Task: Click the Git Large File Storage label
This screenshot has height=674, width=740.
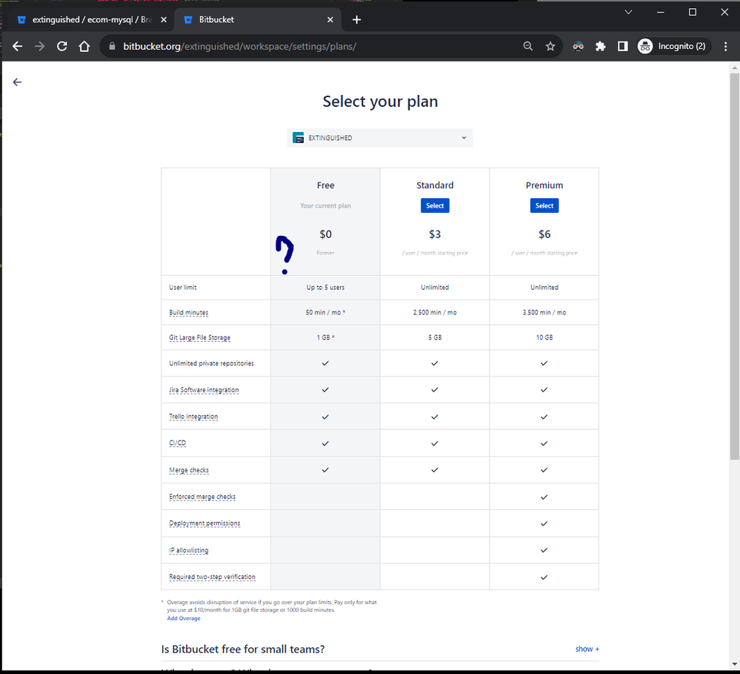Action: pos(200,337)
